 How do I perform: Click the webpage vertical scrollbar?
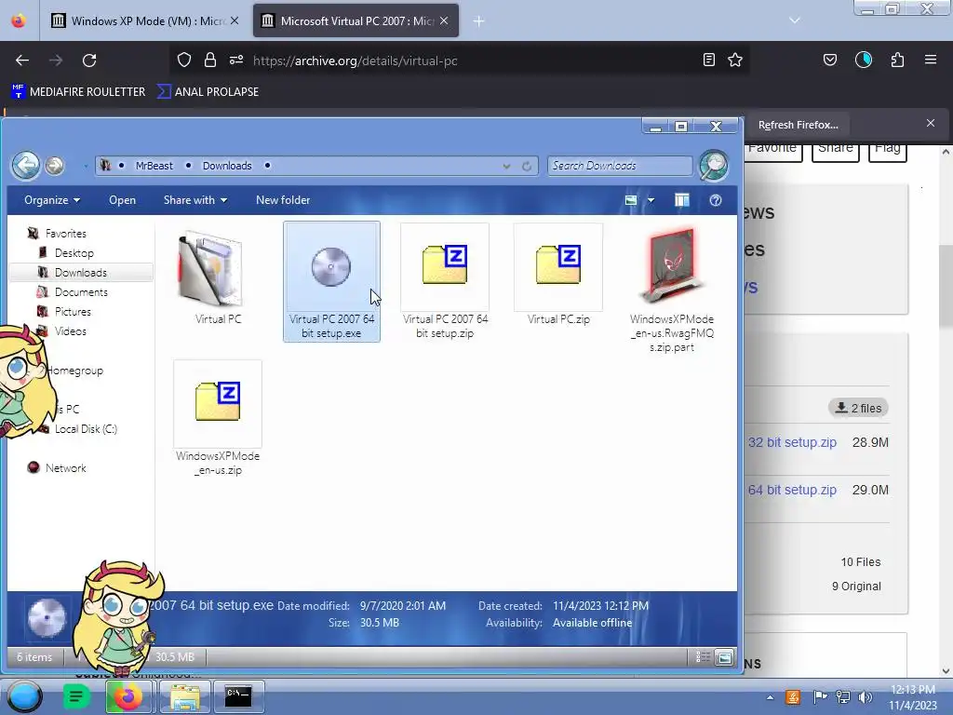(946, 286)
